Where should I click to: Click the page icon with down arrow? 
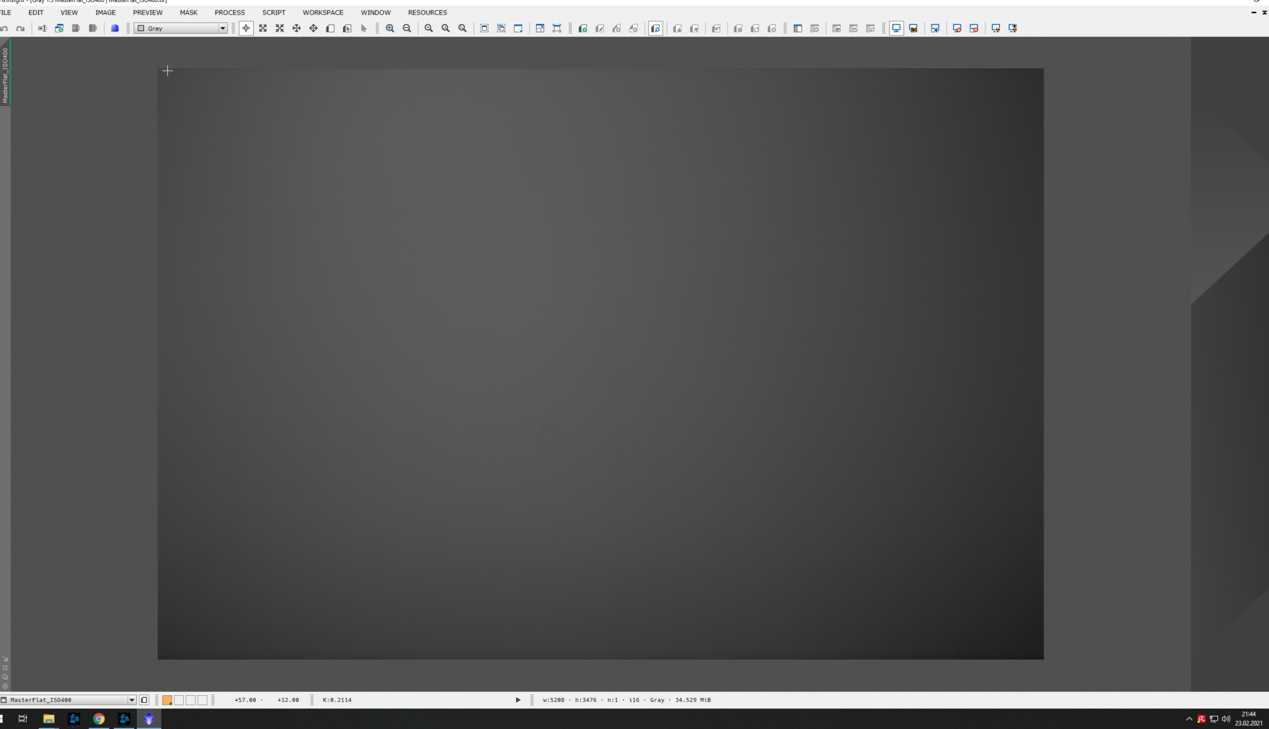click(677, 28)
